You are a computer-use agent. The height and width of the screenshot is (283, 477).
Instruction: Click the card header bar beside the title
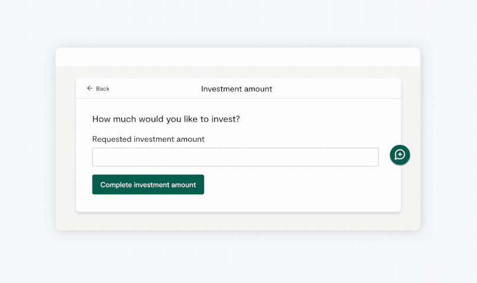(331, 89)
